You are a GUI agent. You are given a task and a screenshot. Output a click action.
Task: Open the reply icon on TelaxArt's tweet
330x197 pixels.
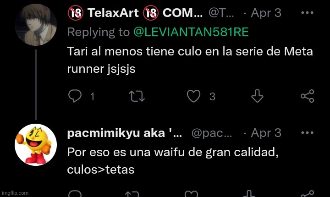coord(75,96)
